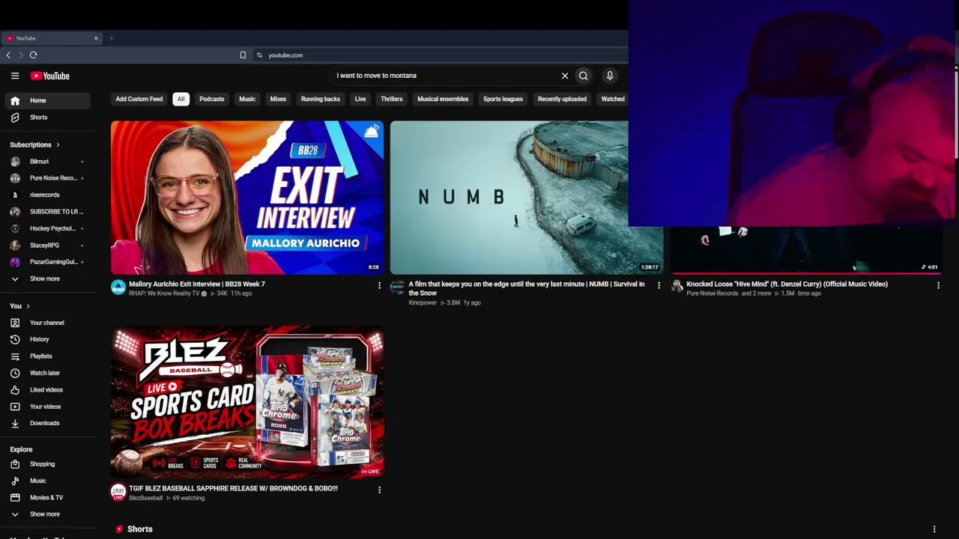Screen dimensions: 959x539
Task: Open the Home sidebar item
Action: pyautogui.click(x=48, y=100)
